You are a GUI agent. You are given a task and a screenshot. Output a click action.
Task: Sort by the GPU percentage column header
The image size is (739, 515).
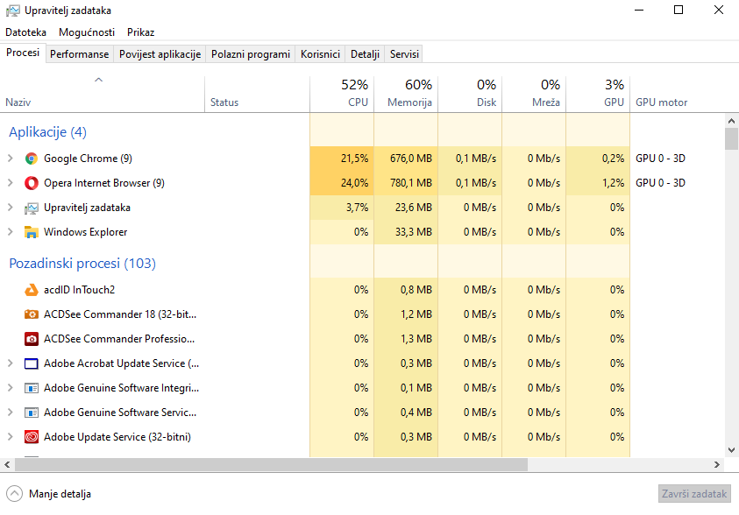[x=599, y=94]
